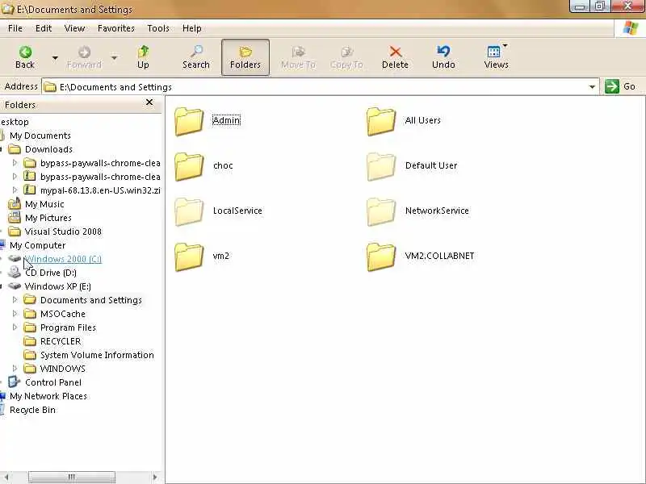Go back with the Back button
This screenshot has height=484, width=646.
click(25, 57)
